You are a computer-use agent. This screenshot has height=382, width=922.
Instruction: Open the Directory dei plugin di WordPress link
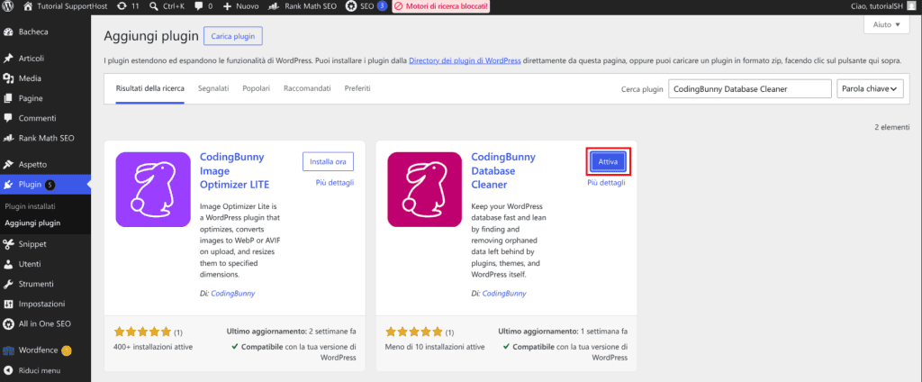tap(465, 60)
